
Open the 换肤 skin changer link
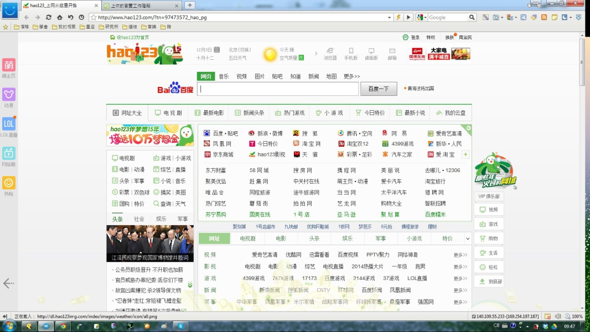tap(449, 37)
